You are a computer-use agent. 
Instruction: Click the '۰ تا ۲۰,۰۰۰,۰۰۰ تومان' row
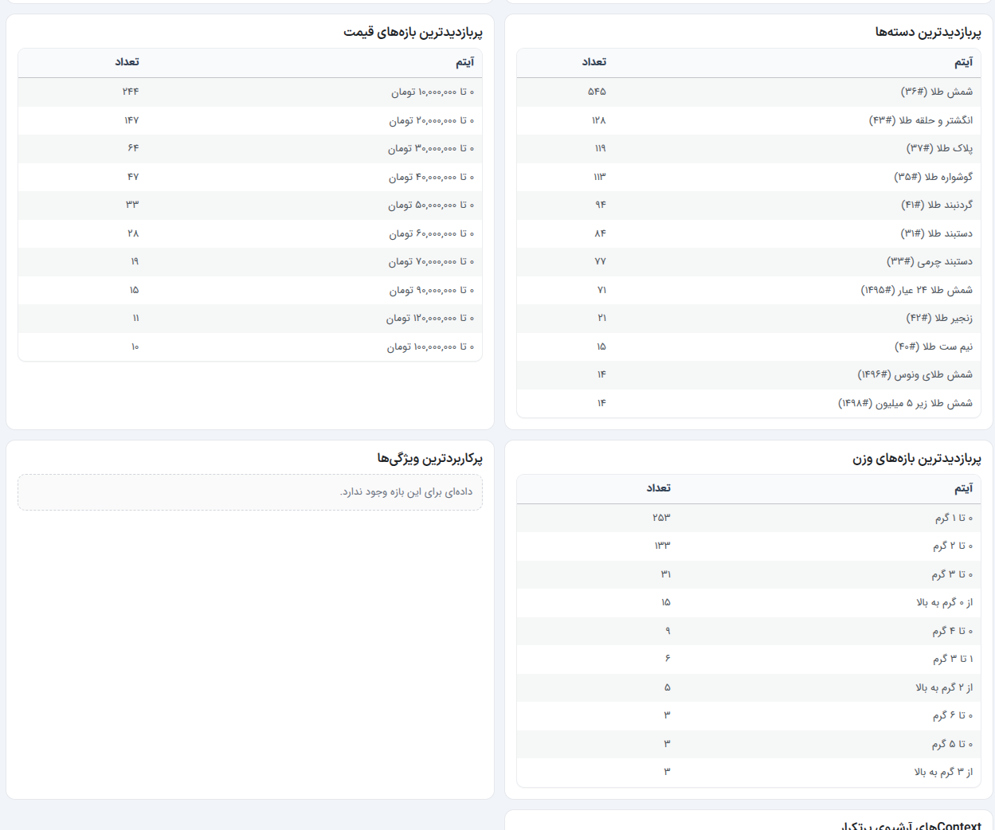click(x=250, y=120)
